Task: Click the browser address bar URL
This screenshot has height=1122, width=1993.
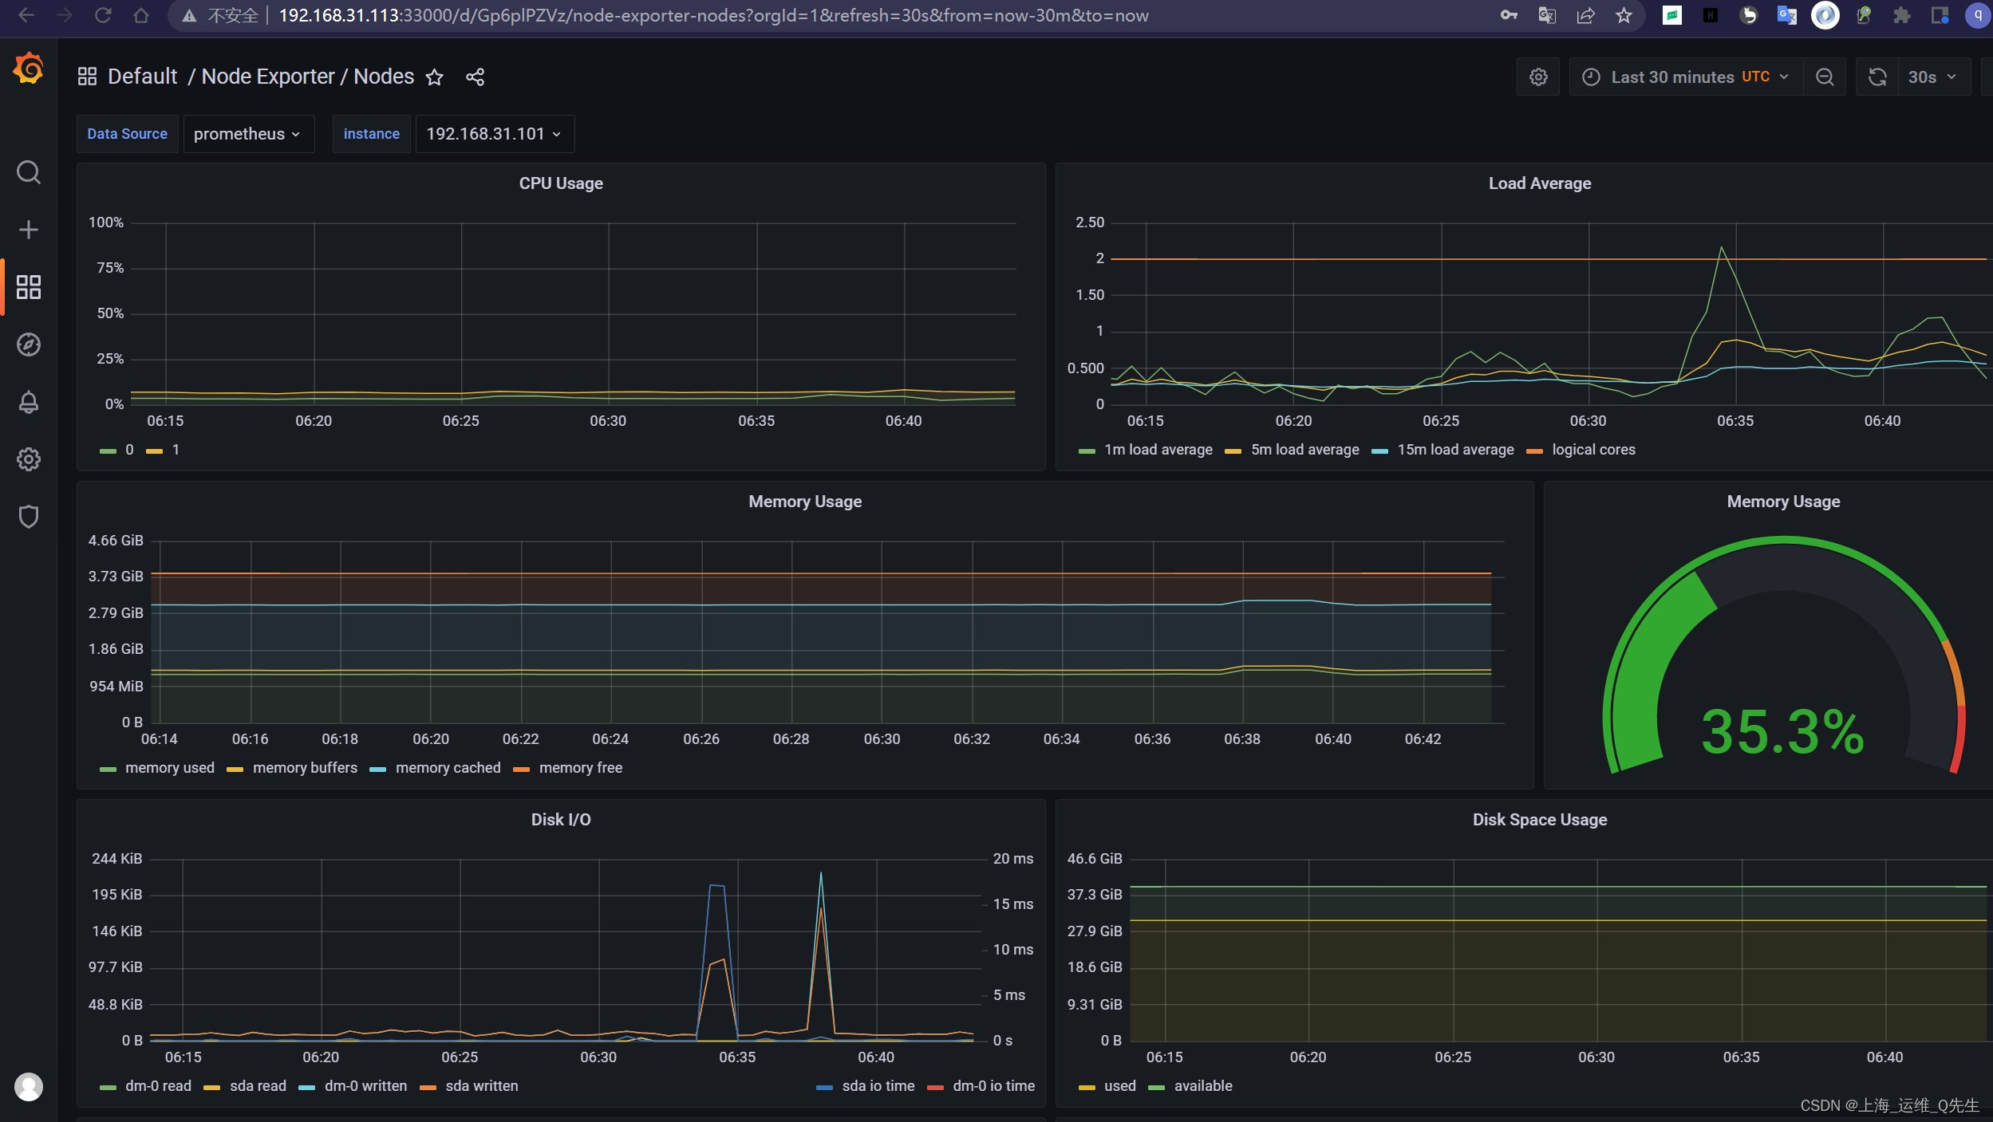Action: click(713, 15)
